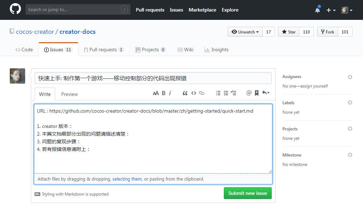Switch to the Pull requests repo tab
Image resolution: width=363 pixels, height=206 pixels.
pyautogui.click(x=104, y=49)
